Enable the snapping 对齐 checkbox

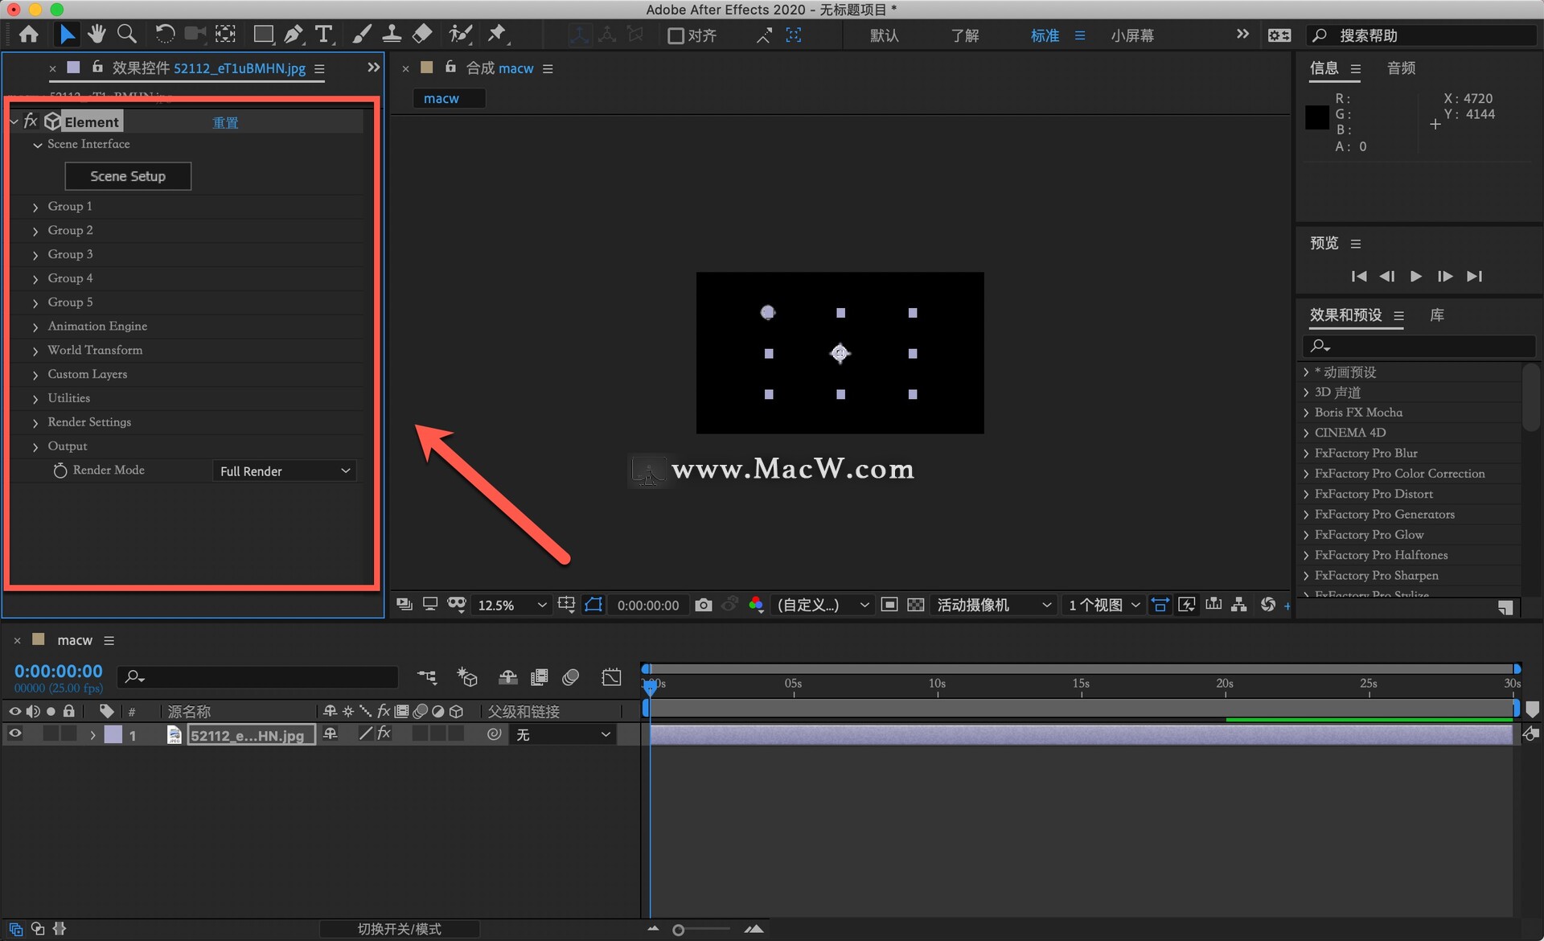coord(676,35)
